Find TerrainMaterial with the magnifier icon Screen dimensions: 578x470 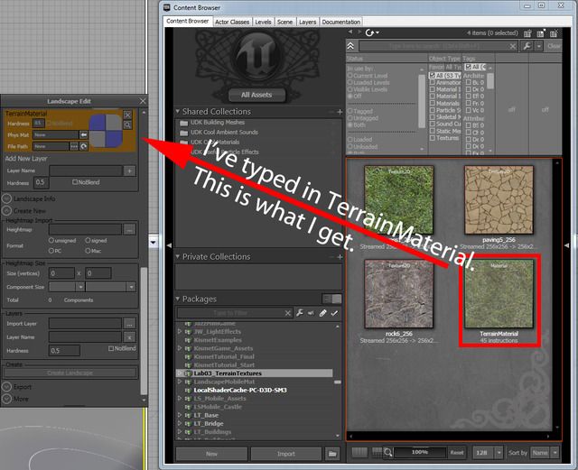pos(127,124)
